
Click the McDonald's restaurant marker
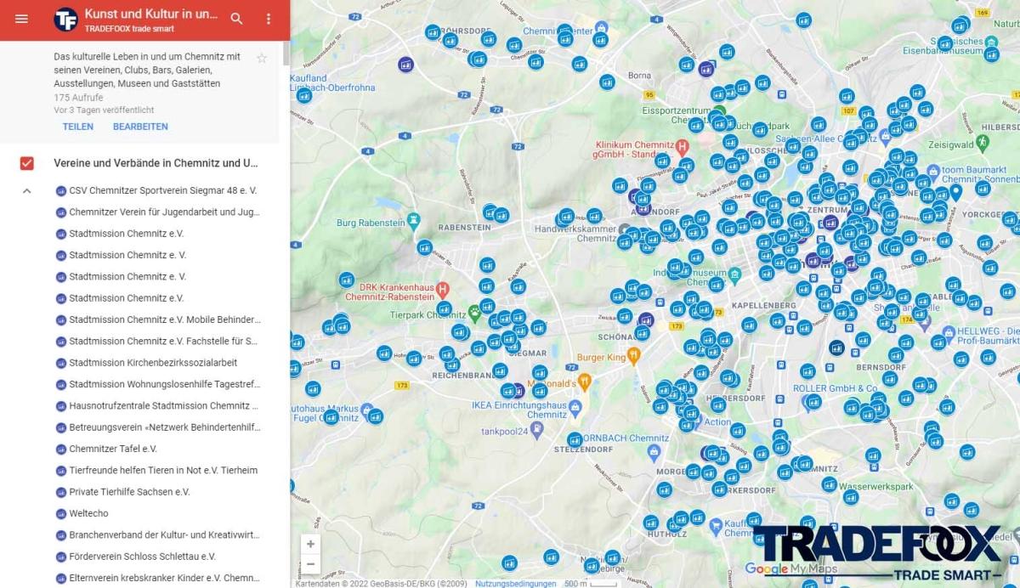(x=584, y=381)
